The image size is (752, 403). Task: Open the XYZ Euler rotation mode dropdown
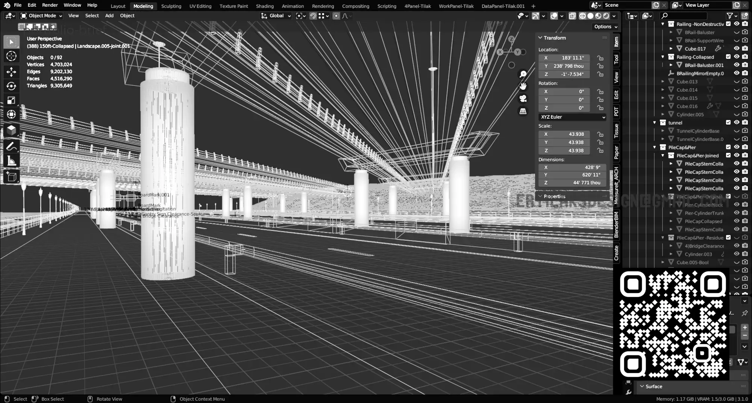[572, 117]
